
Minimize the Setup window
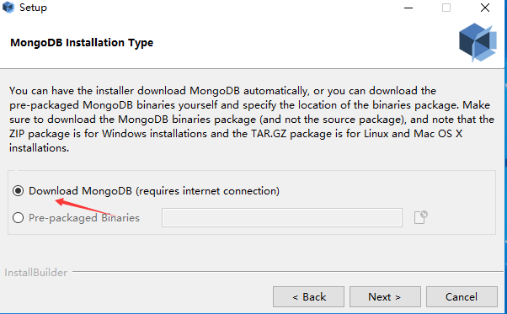point(408,8)
